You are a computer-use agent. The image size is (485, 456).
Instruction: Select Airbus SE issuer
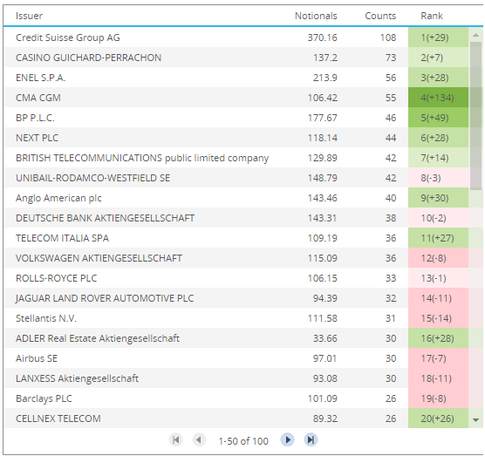37,358
